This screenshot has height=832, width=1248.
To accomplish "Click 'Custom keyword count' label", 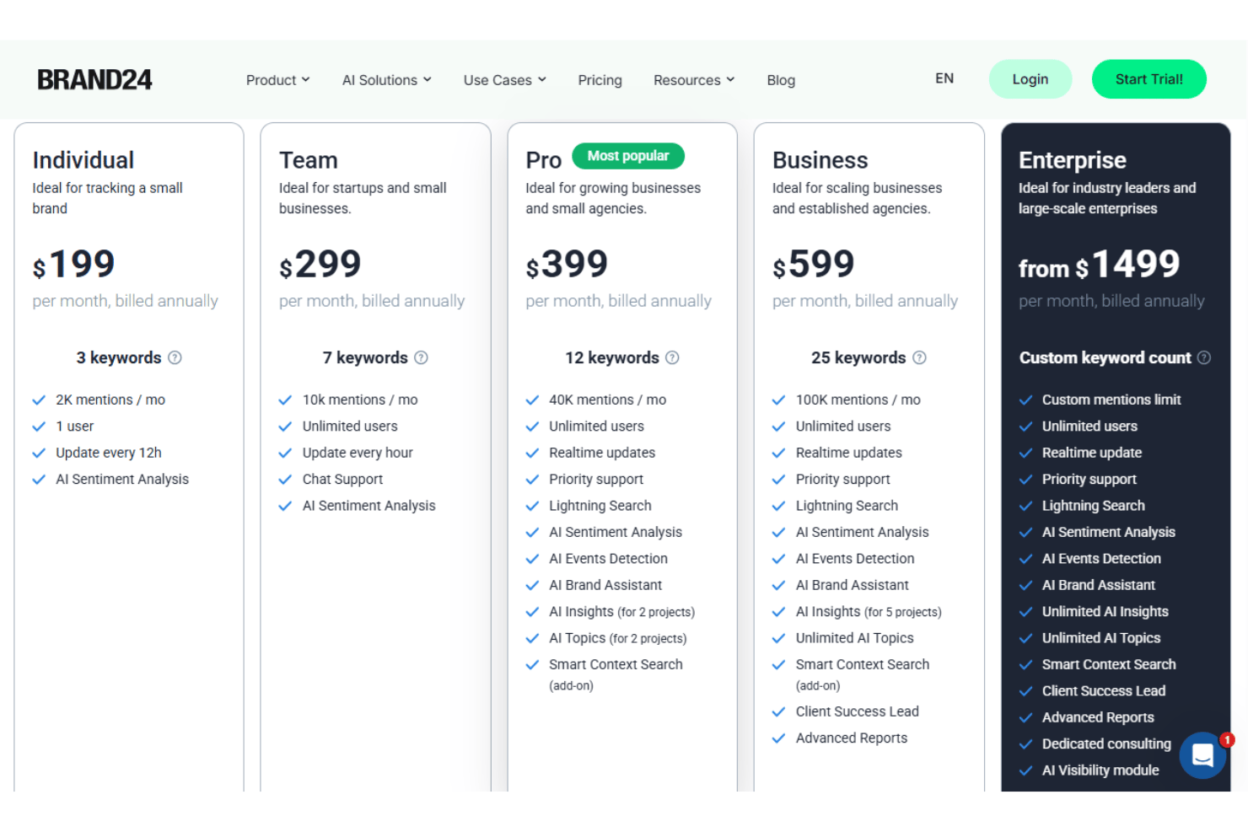I will (1105, 357).
